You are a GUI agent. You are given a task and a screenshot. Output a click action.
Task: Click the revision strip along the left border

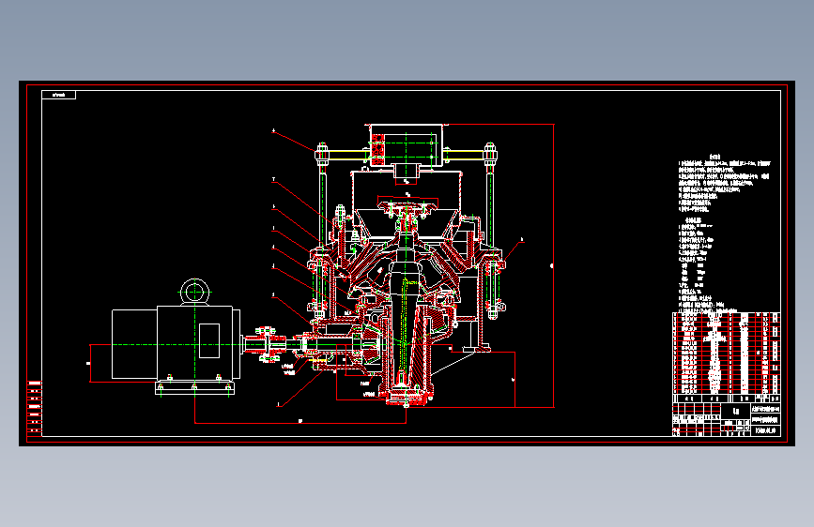click(34, 409)
